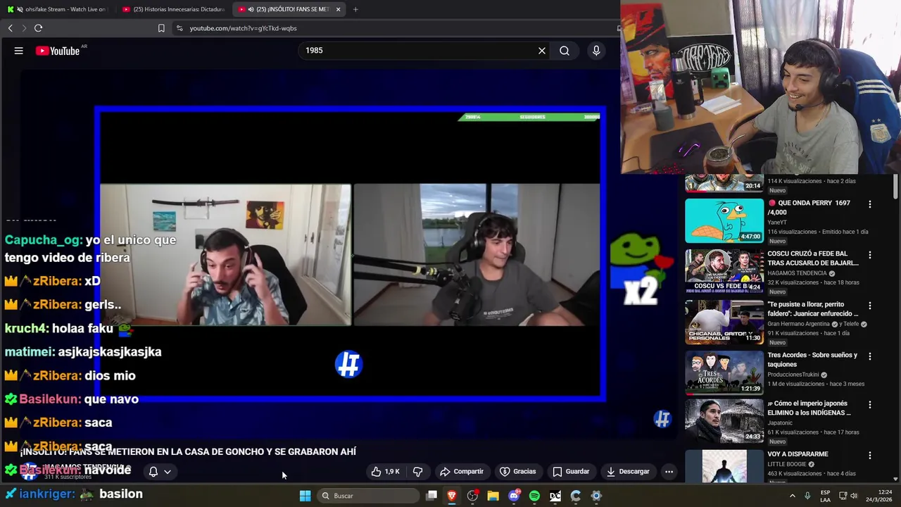Download the video with Descargar
The image size is (901, 507).
click(x=628, y=472)
